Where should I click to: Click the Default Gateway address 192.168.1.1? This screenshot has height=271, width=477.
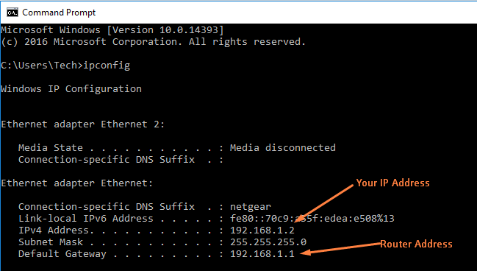click(x=262, y=253)
